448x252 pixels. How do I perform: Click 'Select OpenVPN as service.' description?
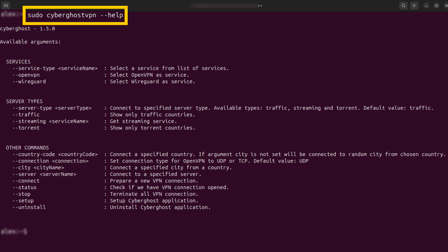150,75
